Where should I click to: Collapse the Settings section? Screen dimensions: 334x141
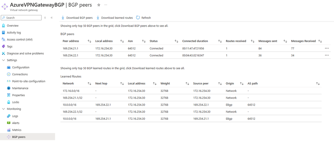[3, 60]
